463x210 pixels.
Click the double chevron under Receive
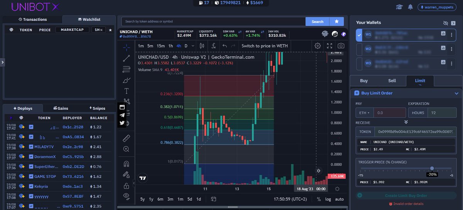click(x=406, y=122)
